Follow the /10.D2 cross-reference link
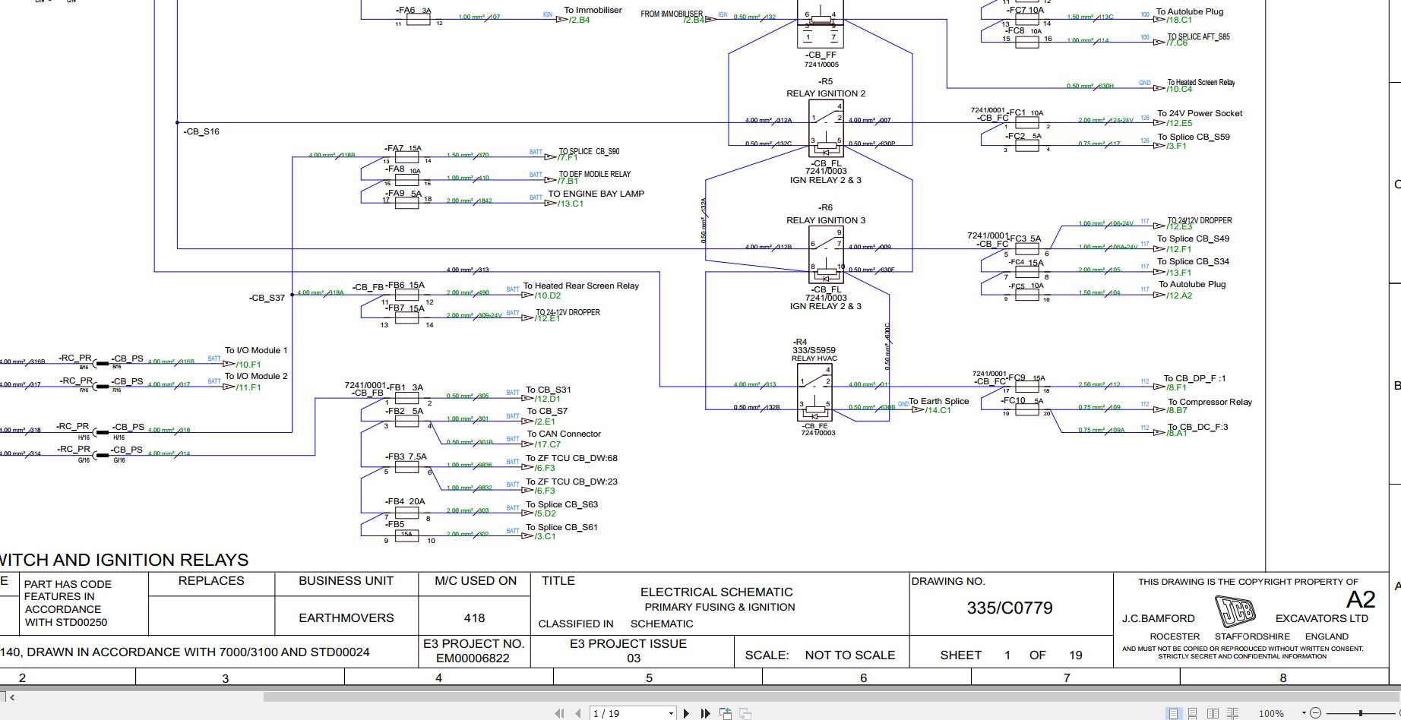This screenshot has height=720, width=1401. coord(547,296)
